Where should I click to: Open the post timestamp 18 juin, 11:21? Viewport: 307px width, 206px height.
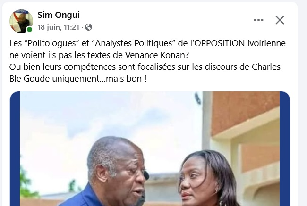coord(59,27)
